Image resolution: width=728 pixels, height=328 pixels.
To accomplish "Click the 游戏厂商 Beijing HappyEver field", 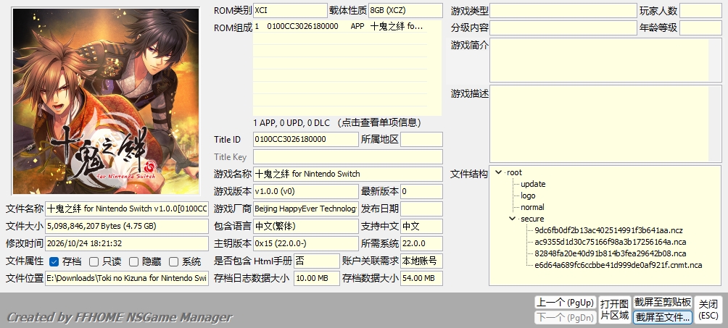I will (306, 209).
